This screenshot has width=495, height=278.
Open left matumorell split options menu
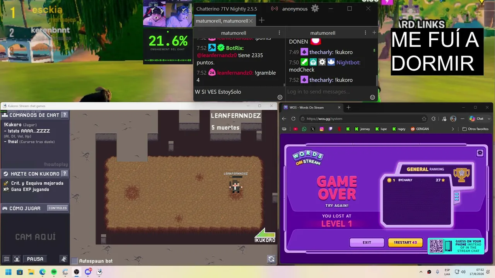279,33
